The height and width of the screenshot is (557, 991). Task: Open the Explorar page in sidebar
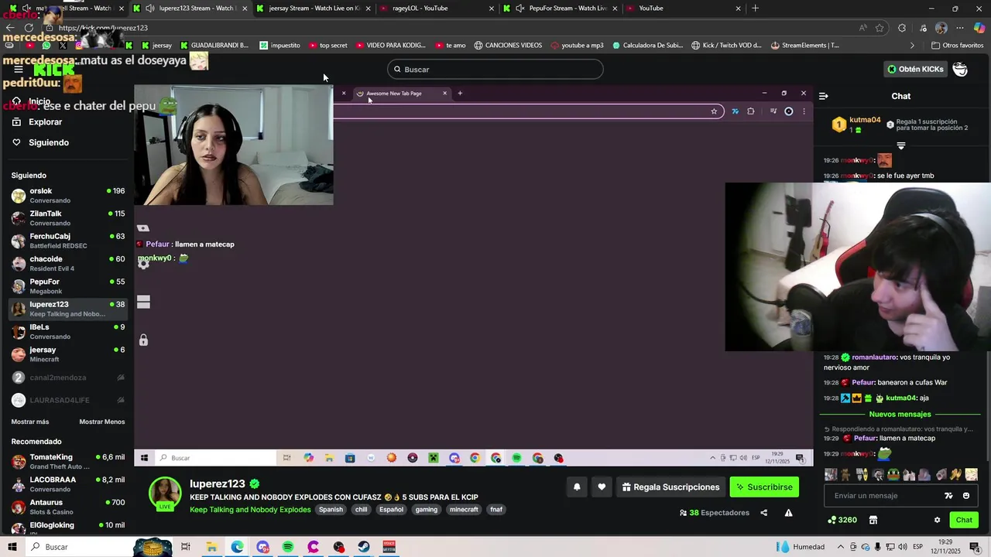[x=45, y=122]
